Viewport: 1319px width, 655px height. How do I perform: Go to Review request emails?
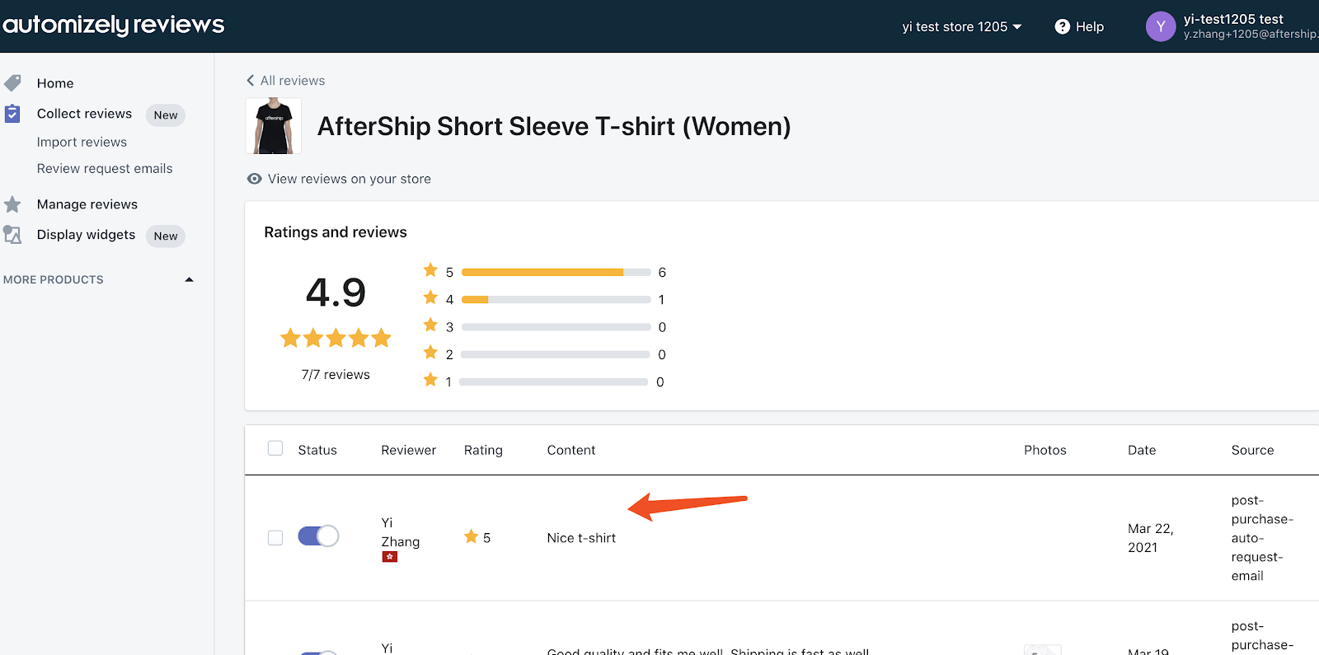(x=105, y=169)
